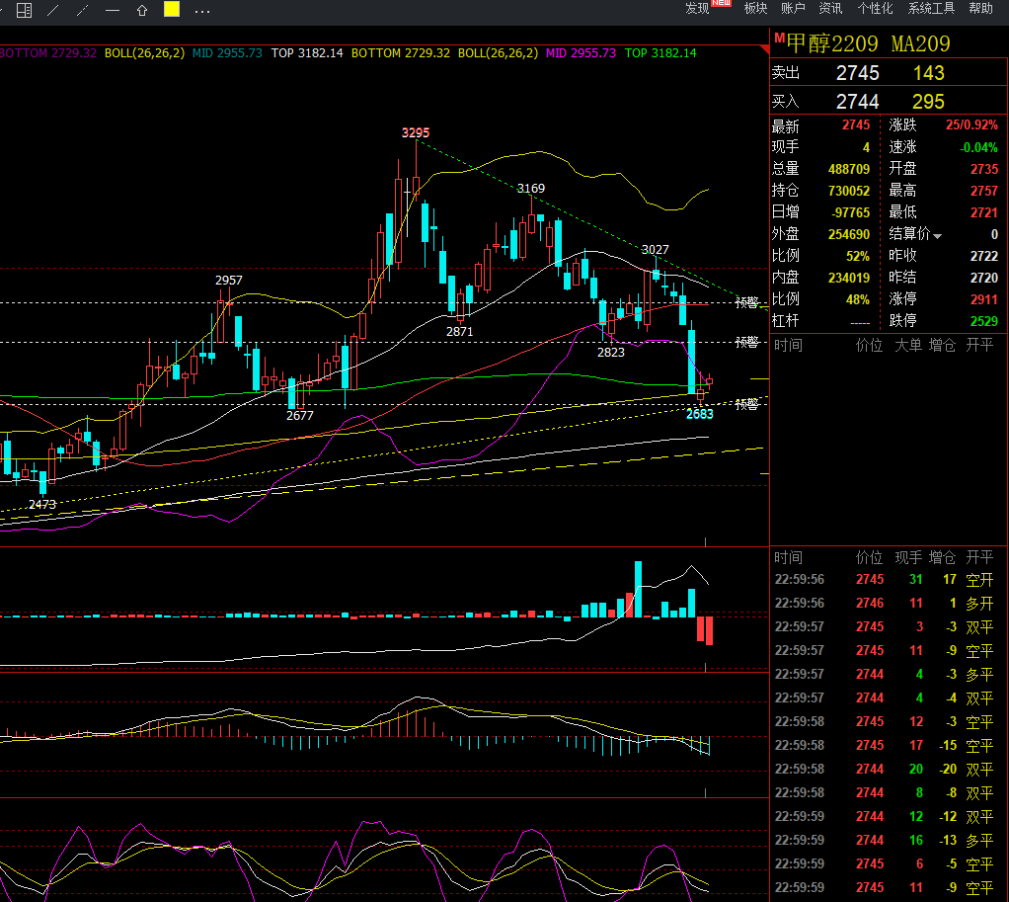Select the horizontal line drawing tool
1009x902 pixels.
(x=113, y=10)
